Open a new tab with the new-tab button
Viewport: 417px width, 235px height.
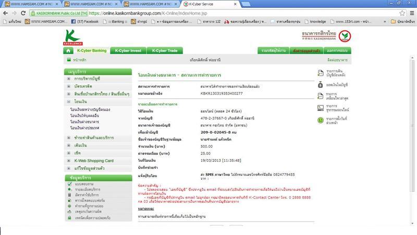246,4
